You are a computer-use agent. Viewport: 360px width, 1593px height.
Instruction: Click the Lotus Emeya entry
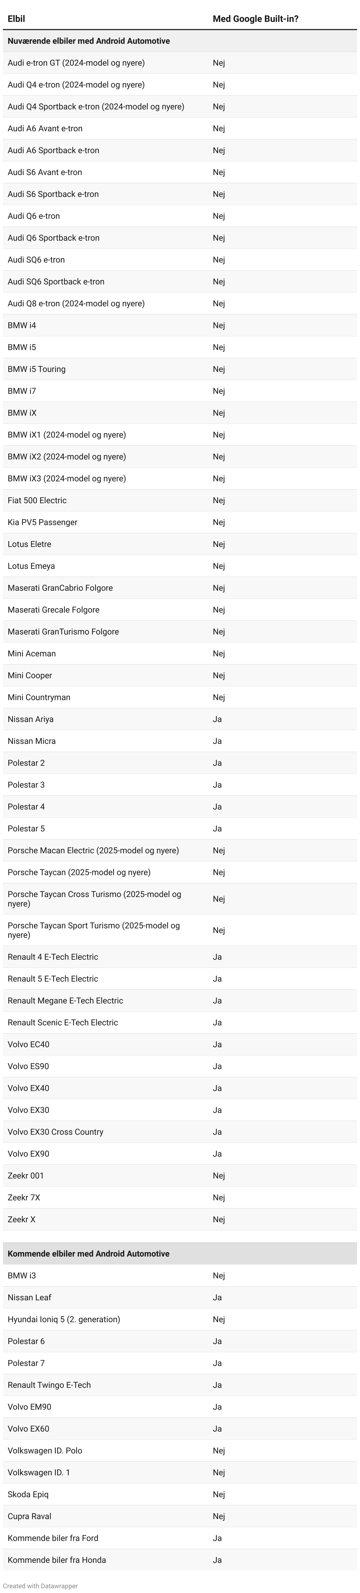[x=31, y=566]
